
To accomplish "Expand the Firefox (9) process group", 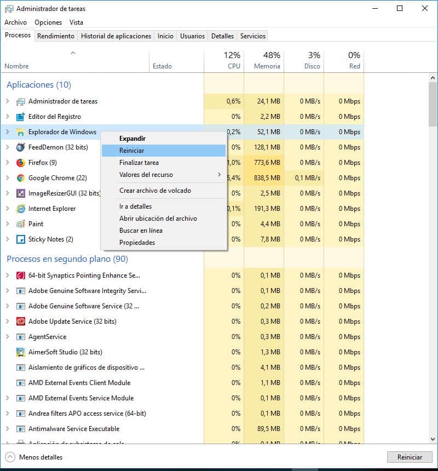I will [x=7, y=163].
